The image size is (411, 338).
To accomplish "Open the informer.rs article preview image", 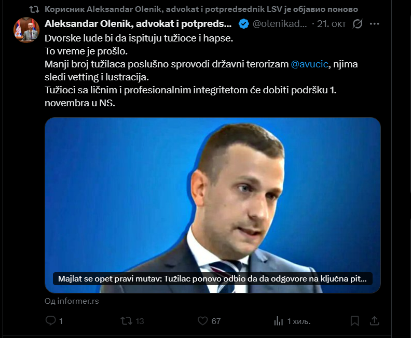I will (x=213, y=205).
